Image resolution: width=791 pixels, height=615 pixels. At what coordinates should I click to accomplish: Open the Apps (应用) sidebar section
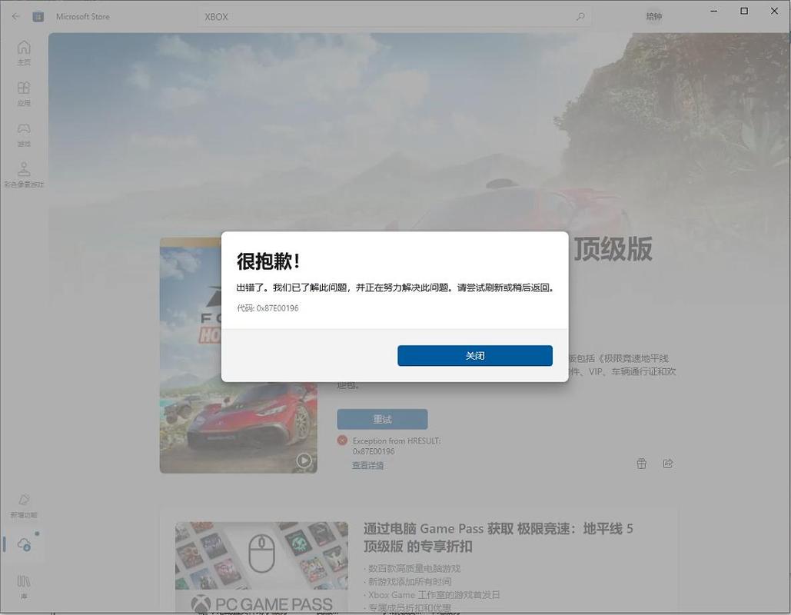click(x=24, y=93)
